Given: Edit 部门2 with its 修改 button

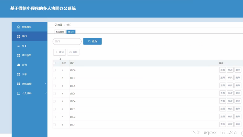Looking at the screenshot, I should pos(230,117).
